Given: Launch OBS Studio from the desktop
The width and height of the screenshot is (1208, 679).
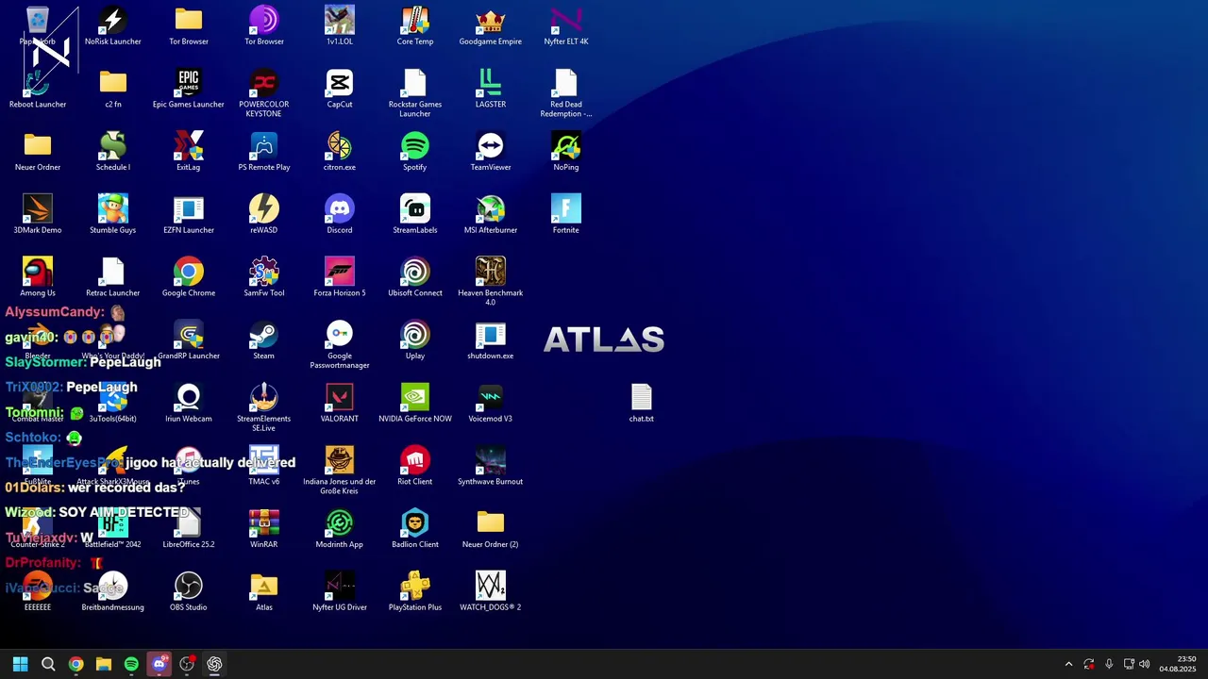Looking at the screenshot, I should pyautogui.click(x=189, y=591).
